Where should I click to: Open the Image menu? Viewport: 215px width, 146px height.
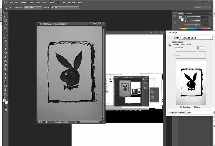(23, 3)
